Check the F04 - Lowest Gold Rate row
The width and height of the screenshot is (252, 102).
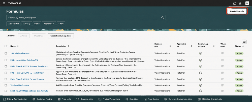coord(6,60)
